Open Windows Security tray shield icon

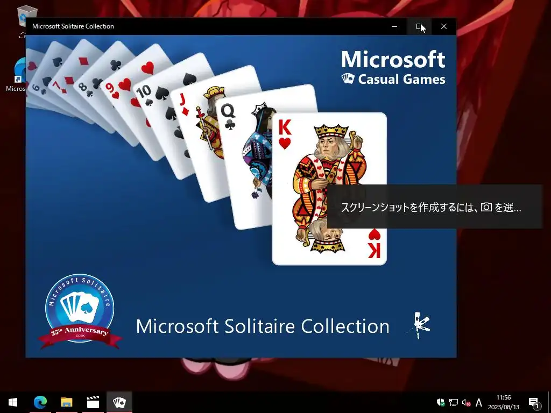[441, 402]
